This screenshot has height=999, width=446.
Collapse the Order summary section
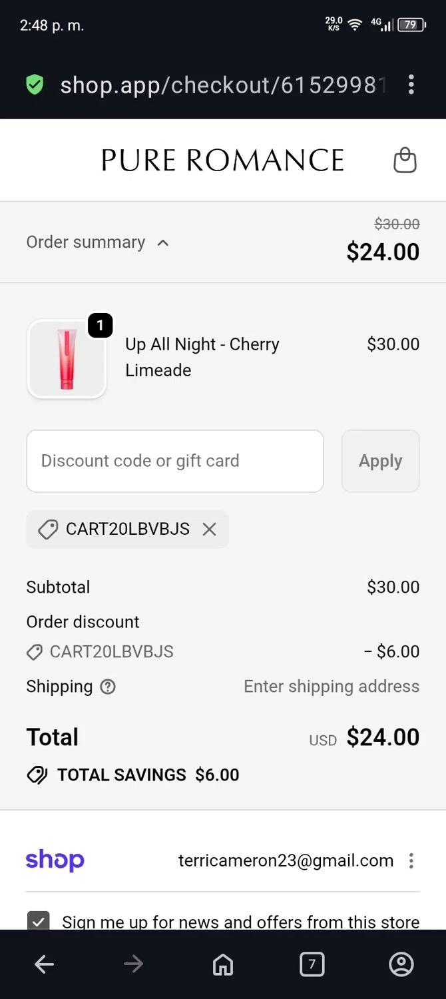point(97,242)
